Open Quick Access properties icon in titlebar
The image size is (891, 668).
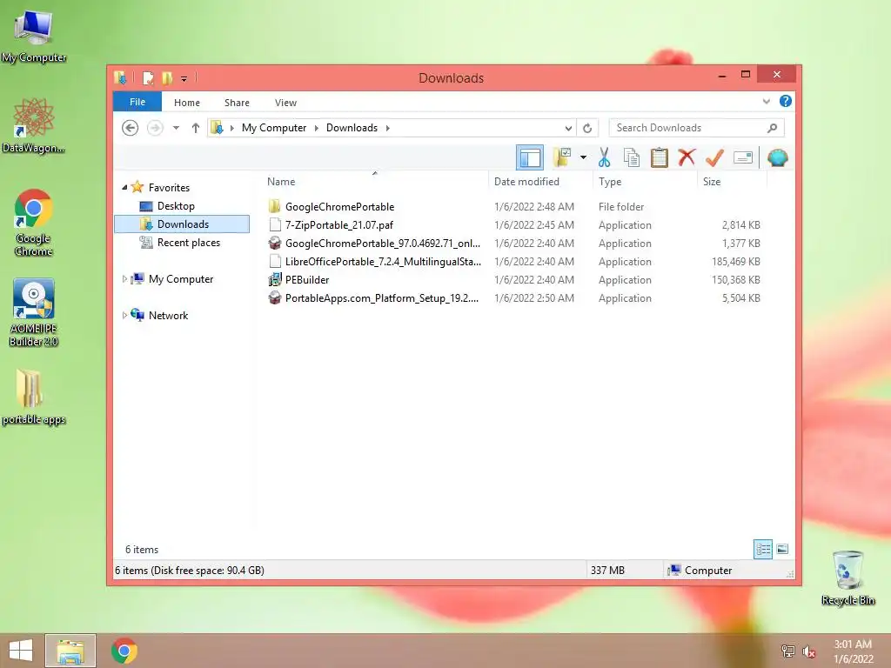148,77
